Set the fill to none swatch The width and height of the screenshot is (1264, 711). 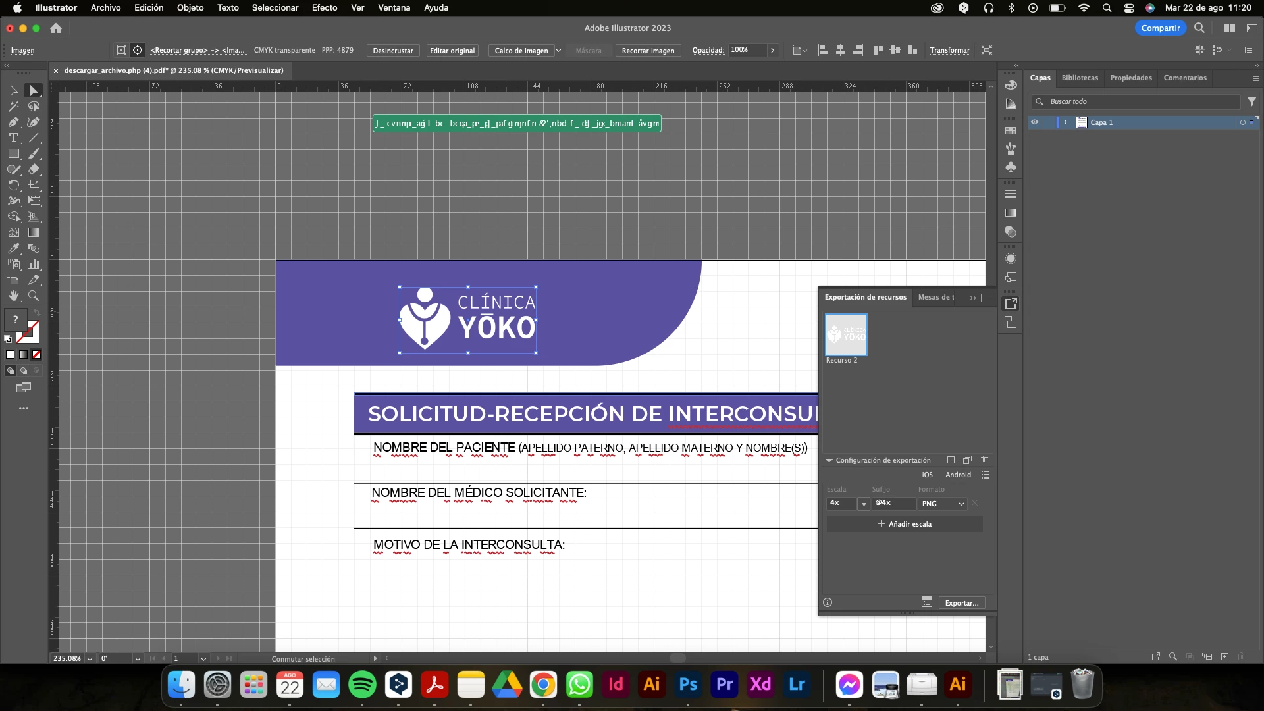pos(37,355)
